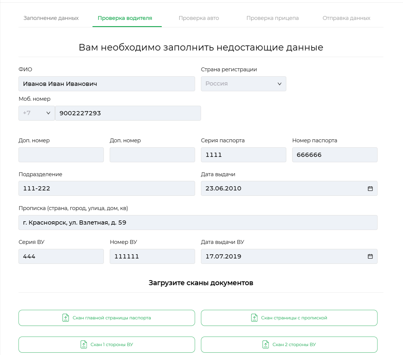Upload Скан 1 стороны ВУ
403x355 pixels.
(107, 345)
